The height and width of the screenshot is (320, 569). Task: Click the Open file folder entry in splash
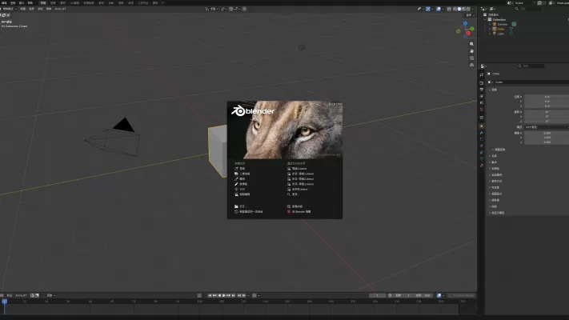[x=240, y=206]
